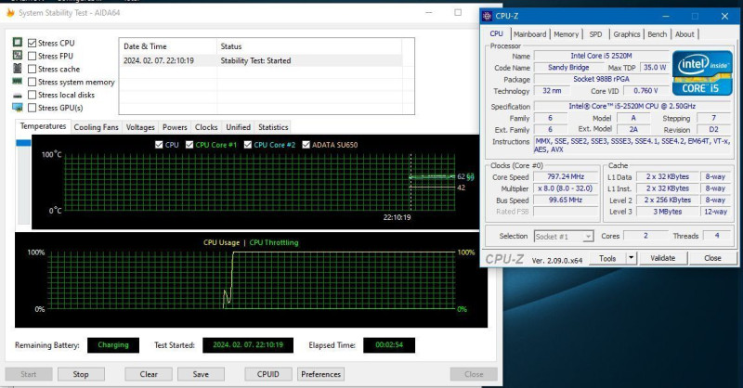Click the Stop button in AIDA64
The height and width of the screenshot is (388, 743).
point(81,374)
